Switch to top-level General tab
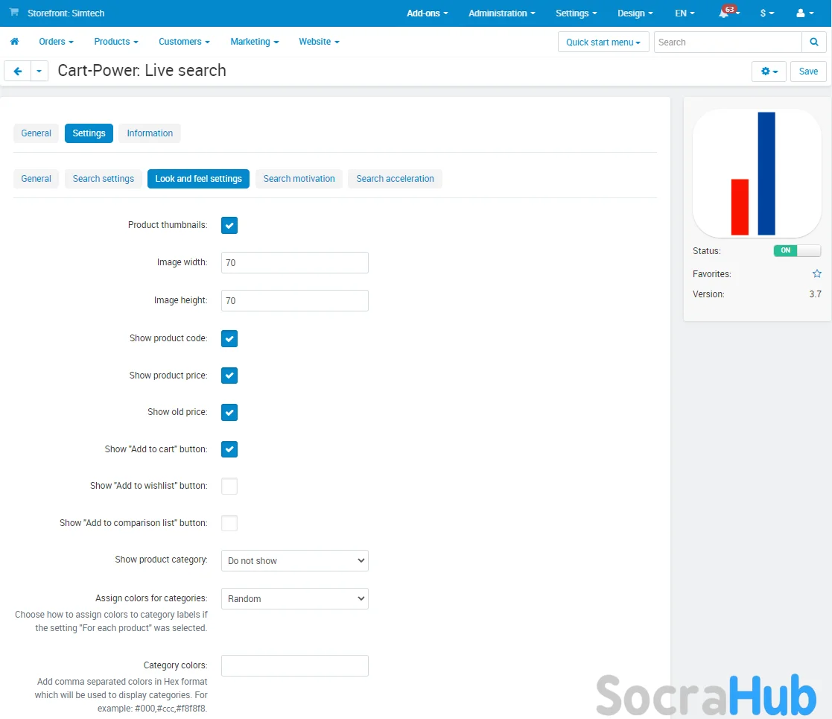This screenshot has width=832, height=719. click(x=36, y=133)
